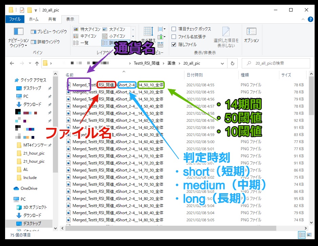Click PNG icon of file 14_80_20_全体
Screen dimensions: 318x246
click(x=68, y=199)
